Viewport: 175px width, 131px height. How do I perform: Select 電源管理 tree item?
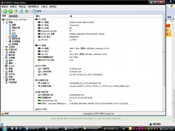pyautogui.click(x=16, y=39)
